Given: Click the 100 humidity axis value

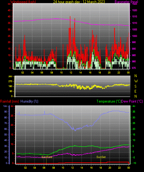Looking at the screenshot, I should point(5,106).
